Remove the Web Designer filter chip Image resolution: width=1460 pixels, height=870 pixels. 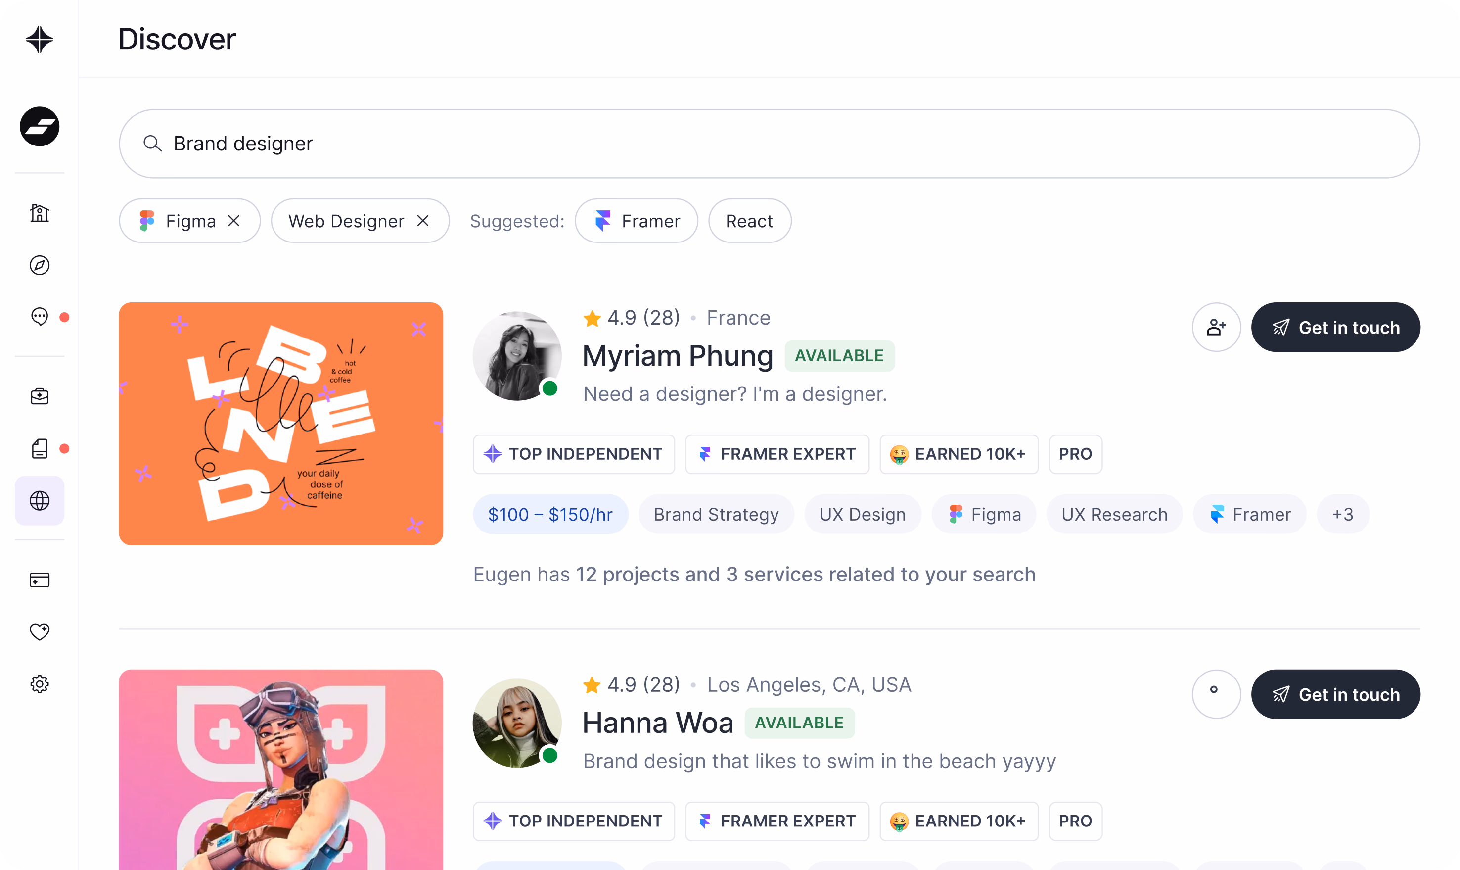(x=423, y=220)
